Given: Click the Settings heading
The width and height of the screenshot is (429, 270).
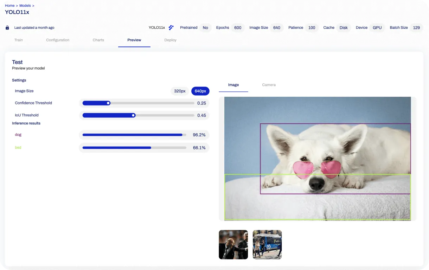Looking at the screenshot, I should pyautogui.click(x=19, y=80).
